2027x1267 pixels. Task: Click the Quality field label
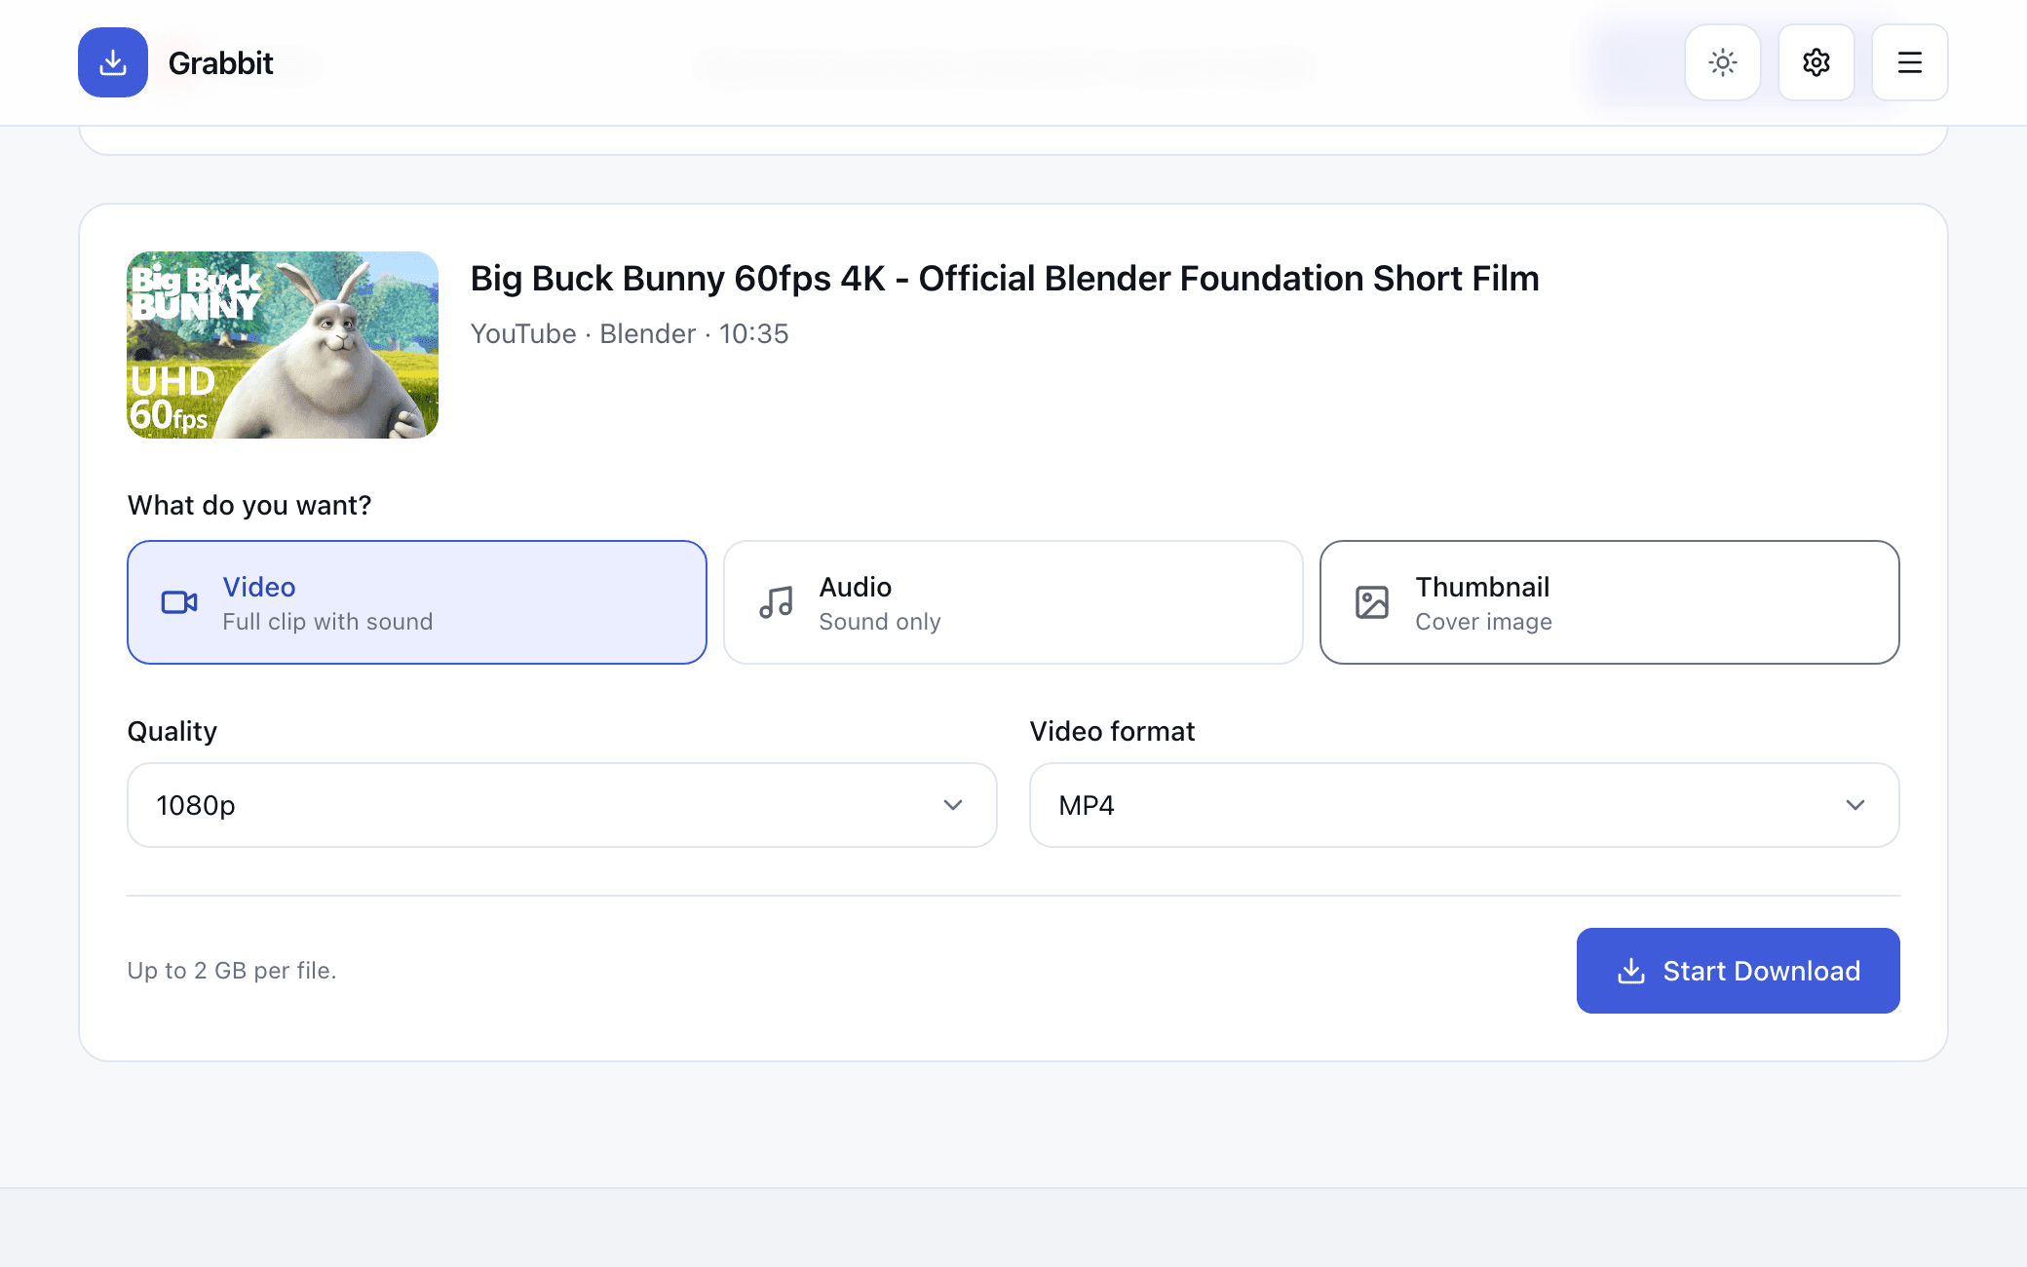172,731
